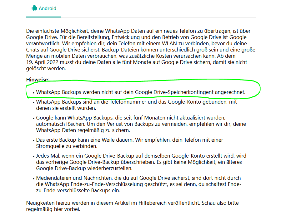Click line '19. April 2022 musst du deine Daten'
The height and width of the screenshot is (220, 281).
tap(137, 62)
